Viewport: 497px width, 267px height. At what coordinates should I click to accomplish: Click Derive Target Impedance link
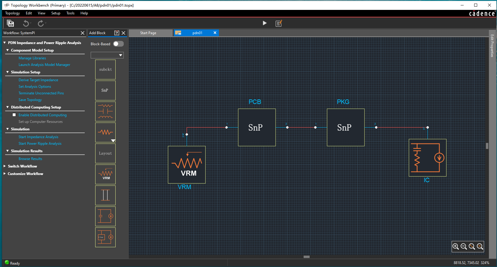(38, 80)
